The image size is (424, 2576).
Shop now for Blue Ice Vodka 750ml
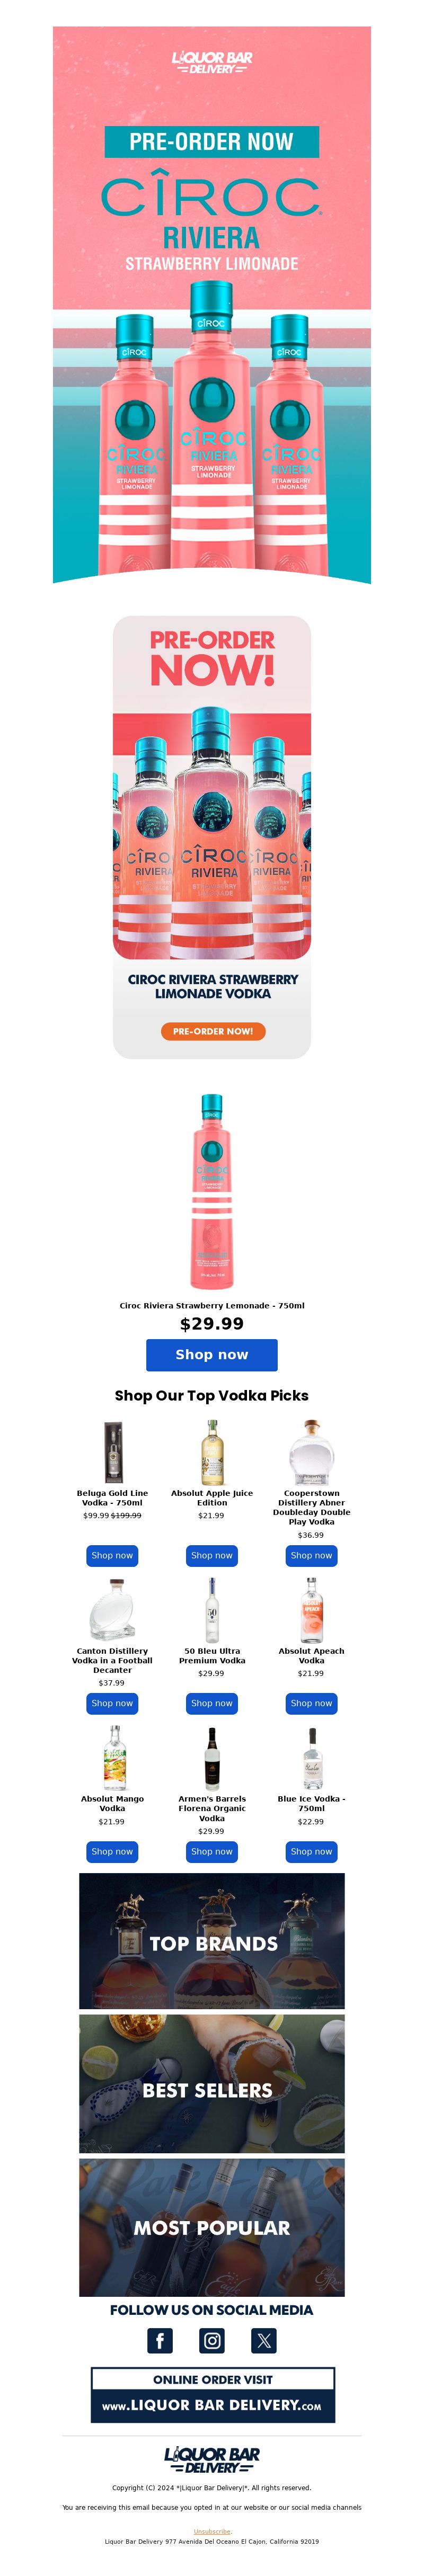(311, 1851)
